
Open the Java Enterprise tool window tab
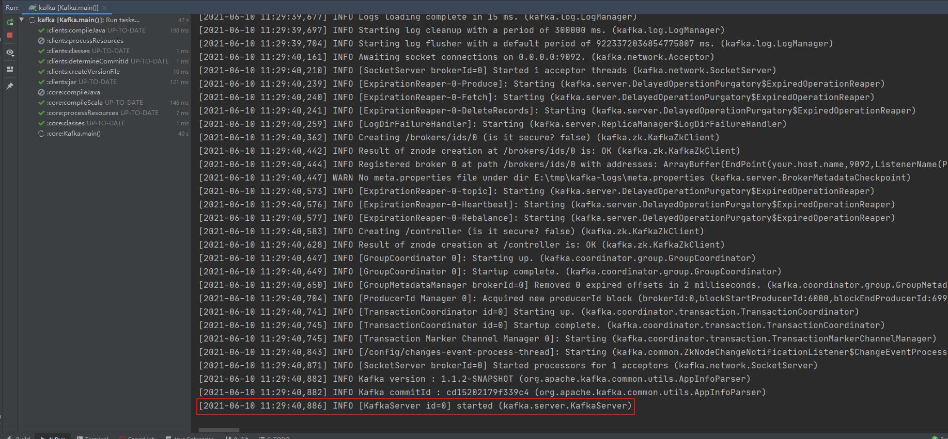[x=190, y=437]
